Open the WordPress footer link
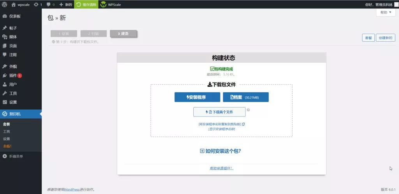 72,189
